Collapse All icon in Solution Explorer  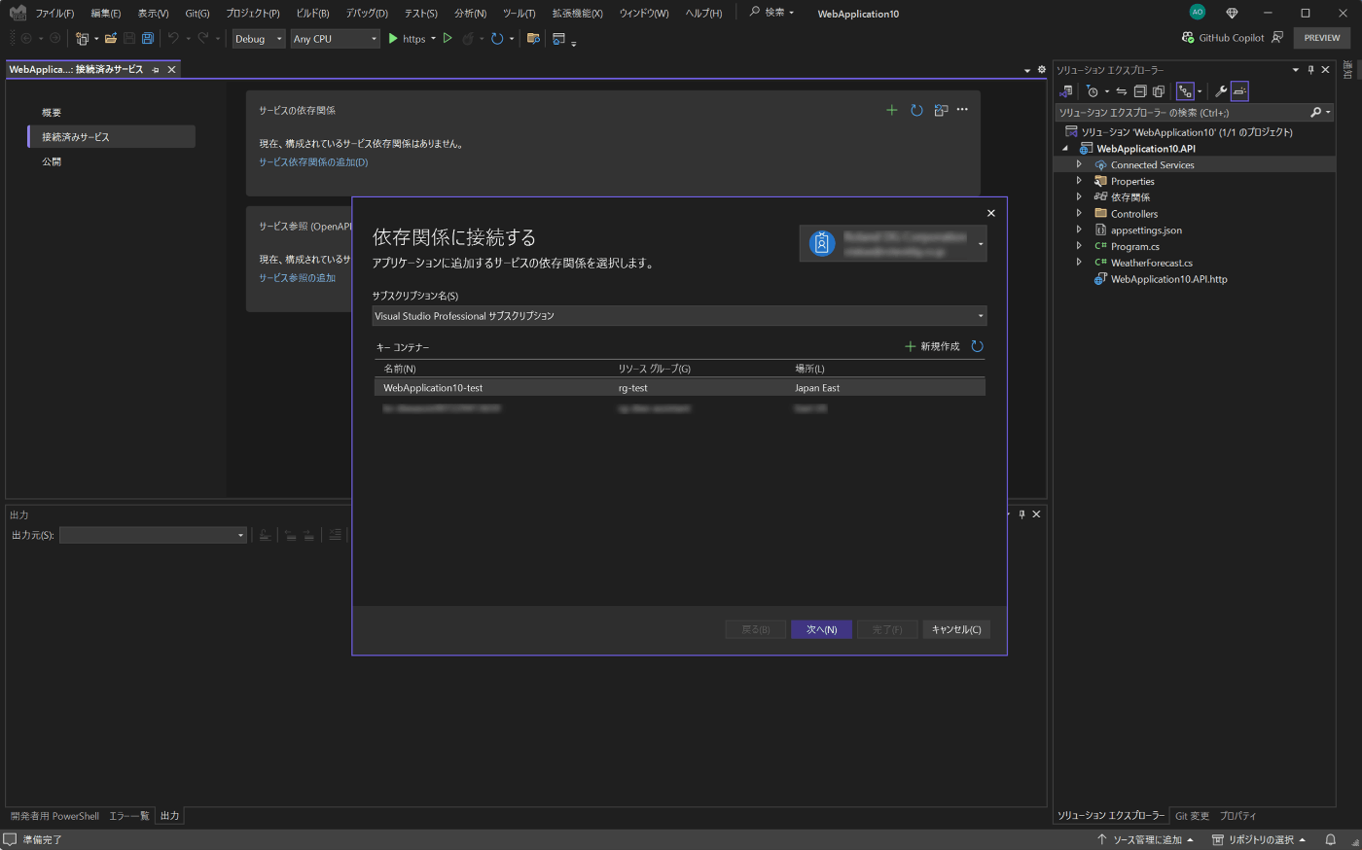1140,91
